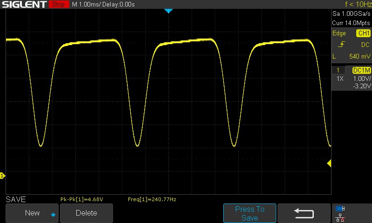
Task: Open the New file type dropdown arrow
Action: coord(53,214)
